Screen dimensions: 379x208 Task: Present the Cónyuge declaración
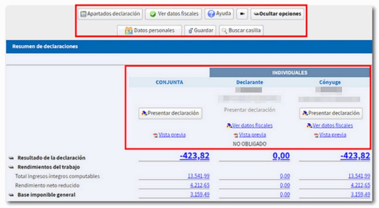coord(331,113)
